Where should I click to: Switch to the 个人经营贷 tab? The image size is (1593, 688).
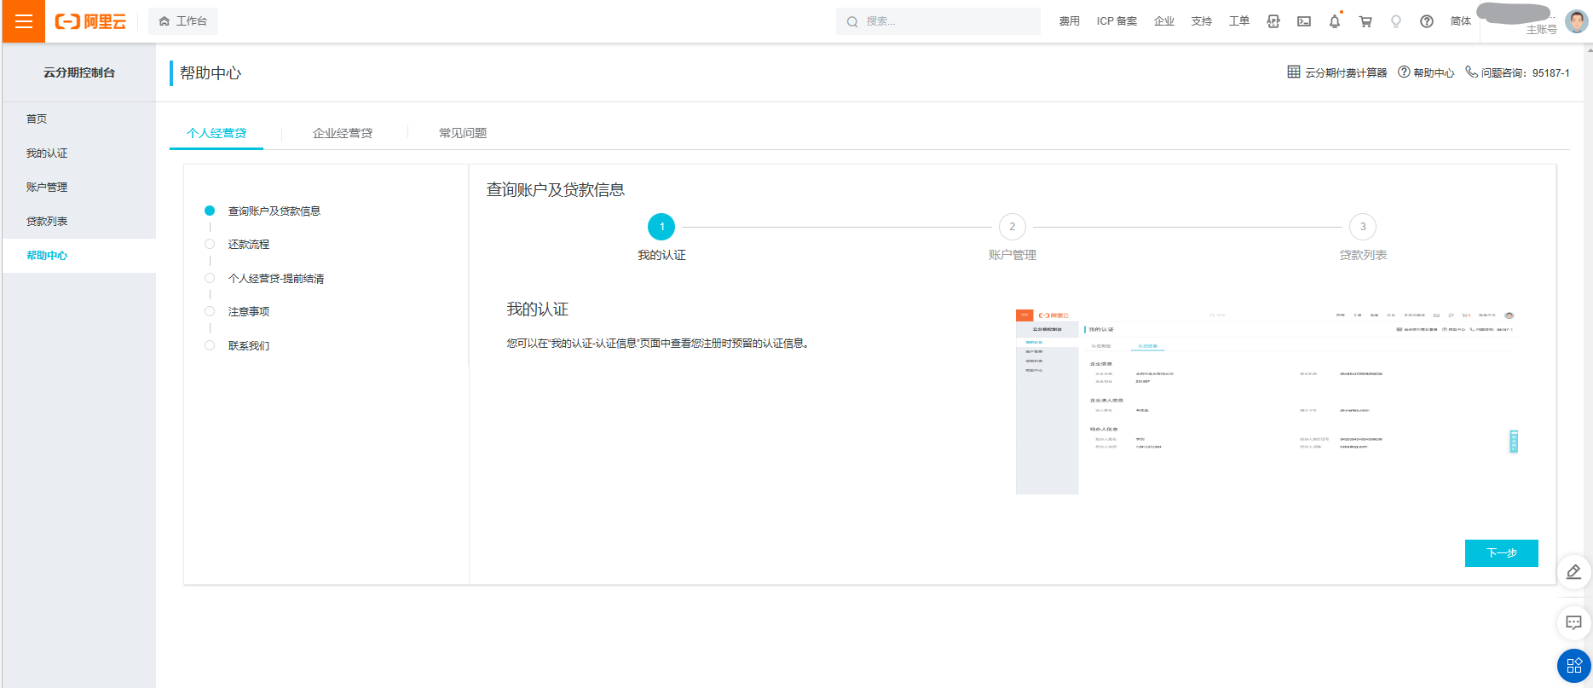click(x=216, y=133)
